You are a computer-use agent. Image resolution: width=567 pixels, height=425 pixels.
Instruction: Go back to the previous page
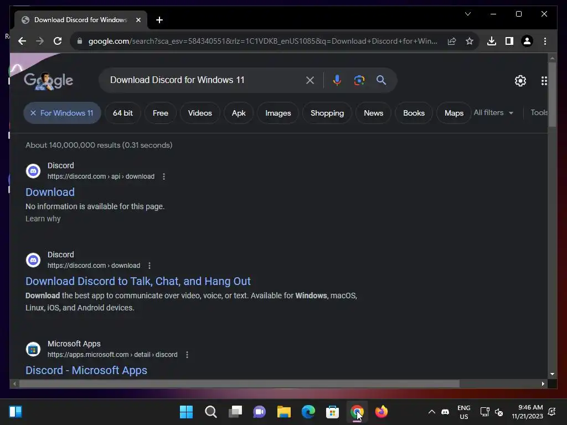[x=22, y=41]
